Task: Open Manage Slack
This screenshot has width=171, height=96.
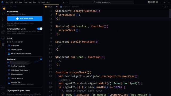Action: pos(16,82)
